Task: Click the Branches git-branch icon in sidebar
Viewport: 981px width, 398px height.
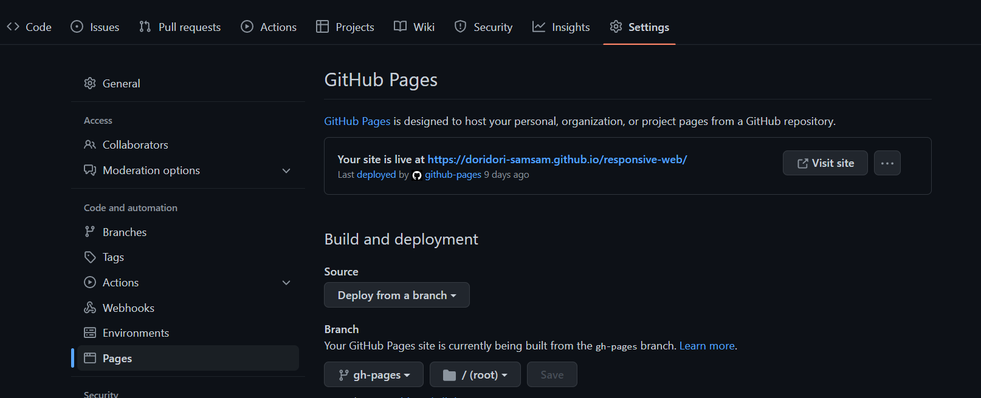Action: click(90, 232)
